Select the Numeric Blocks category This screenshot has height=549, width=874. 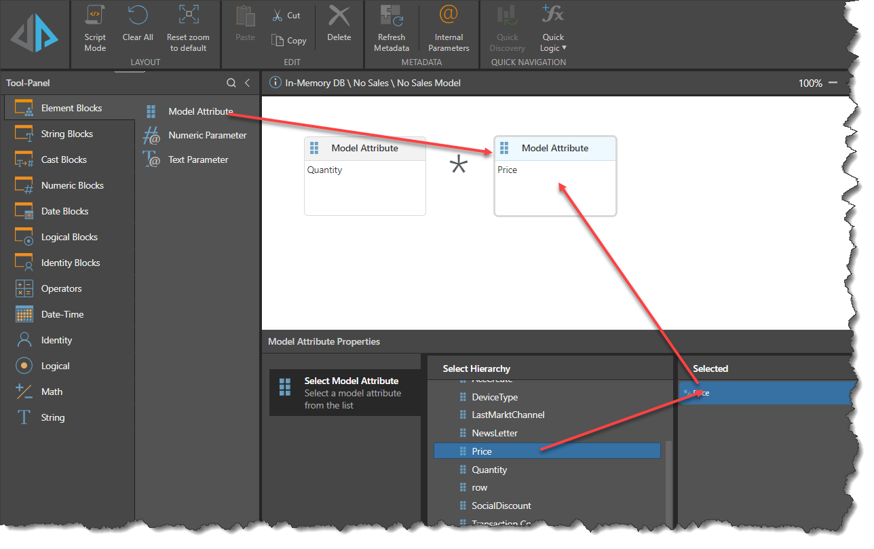click(x=68, y=185)
